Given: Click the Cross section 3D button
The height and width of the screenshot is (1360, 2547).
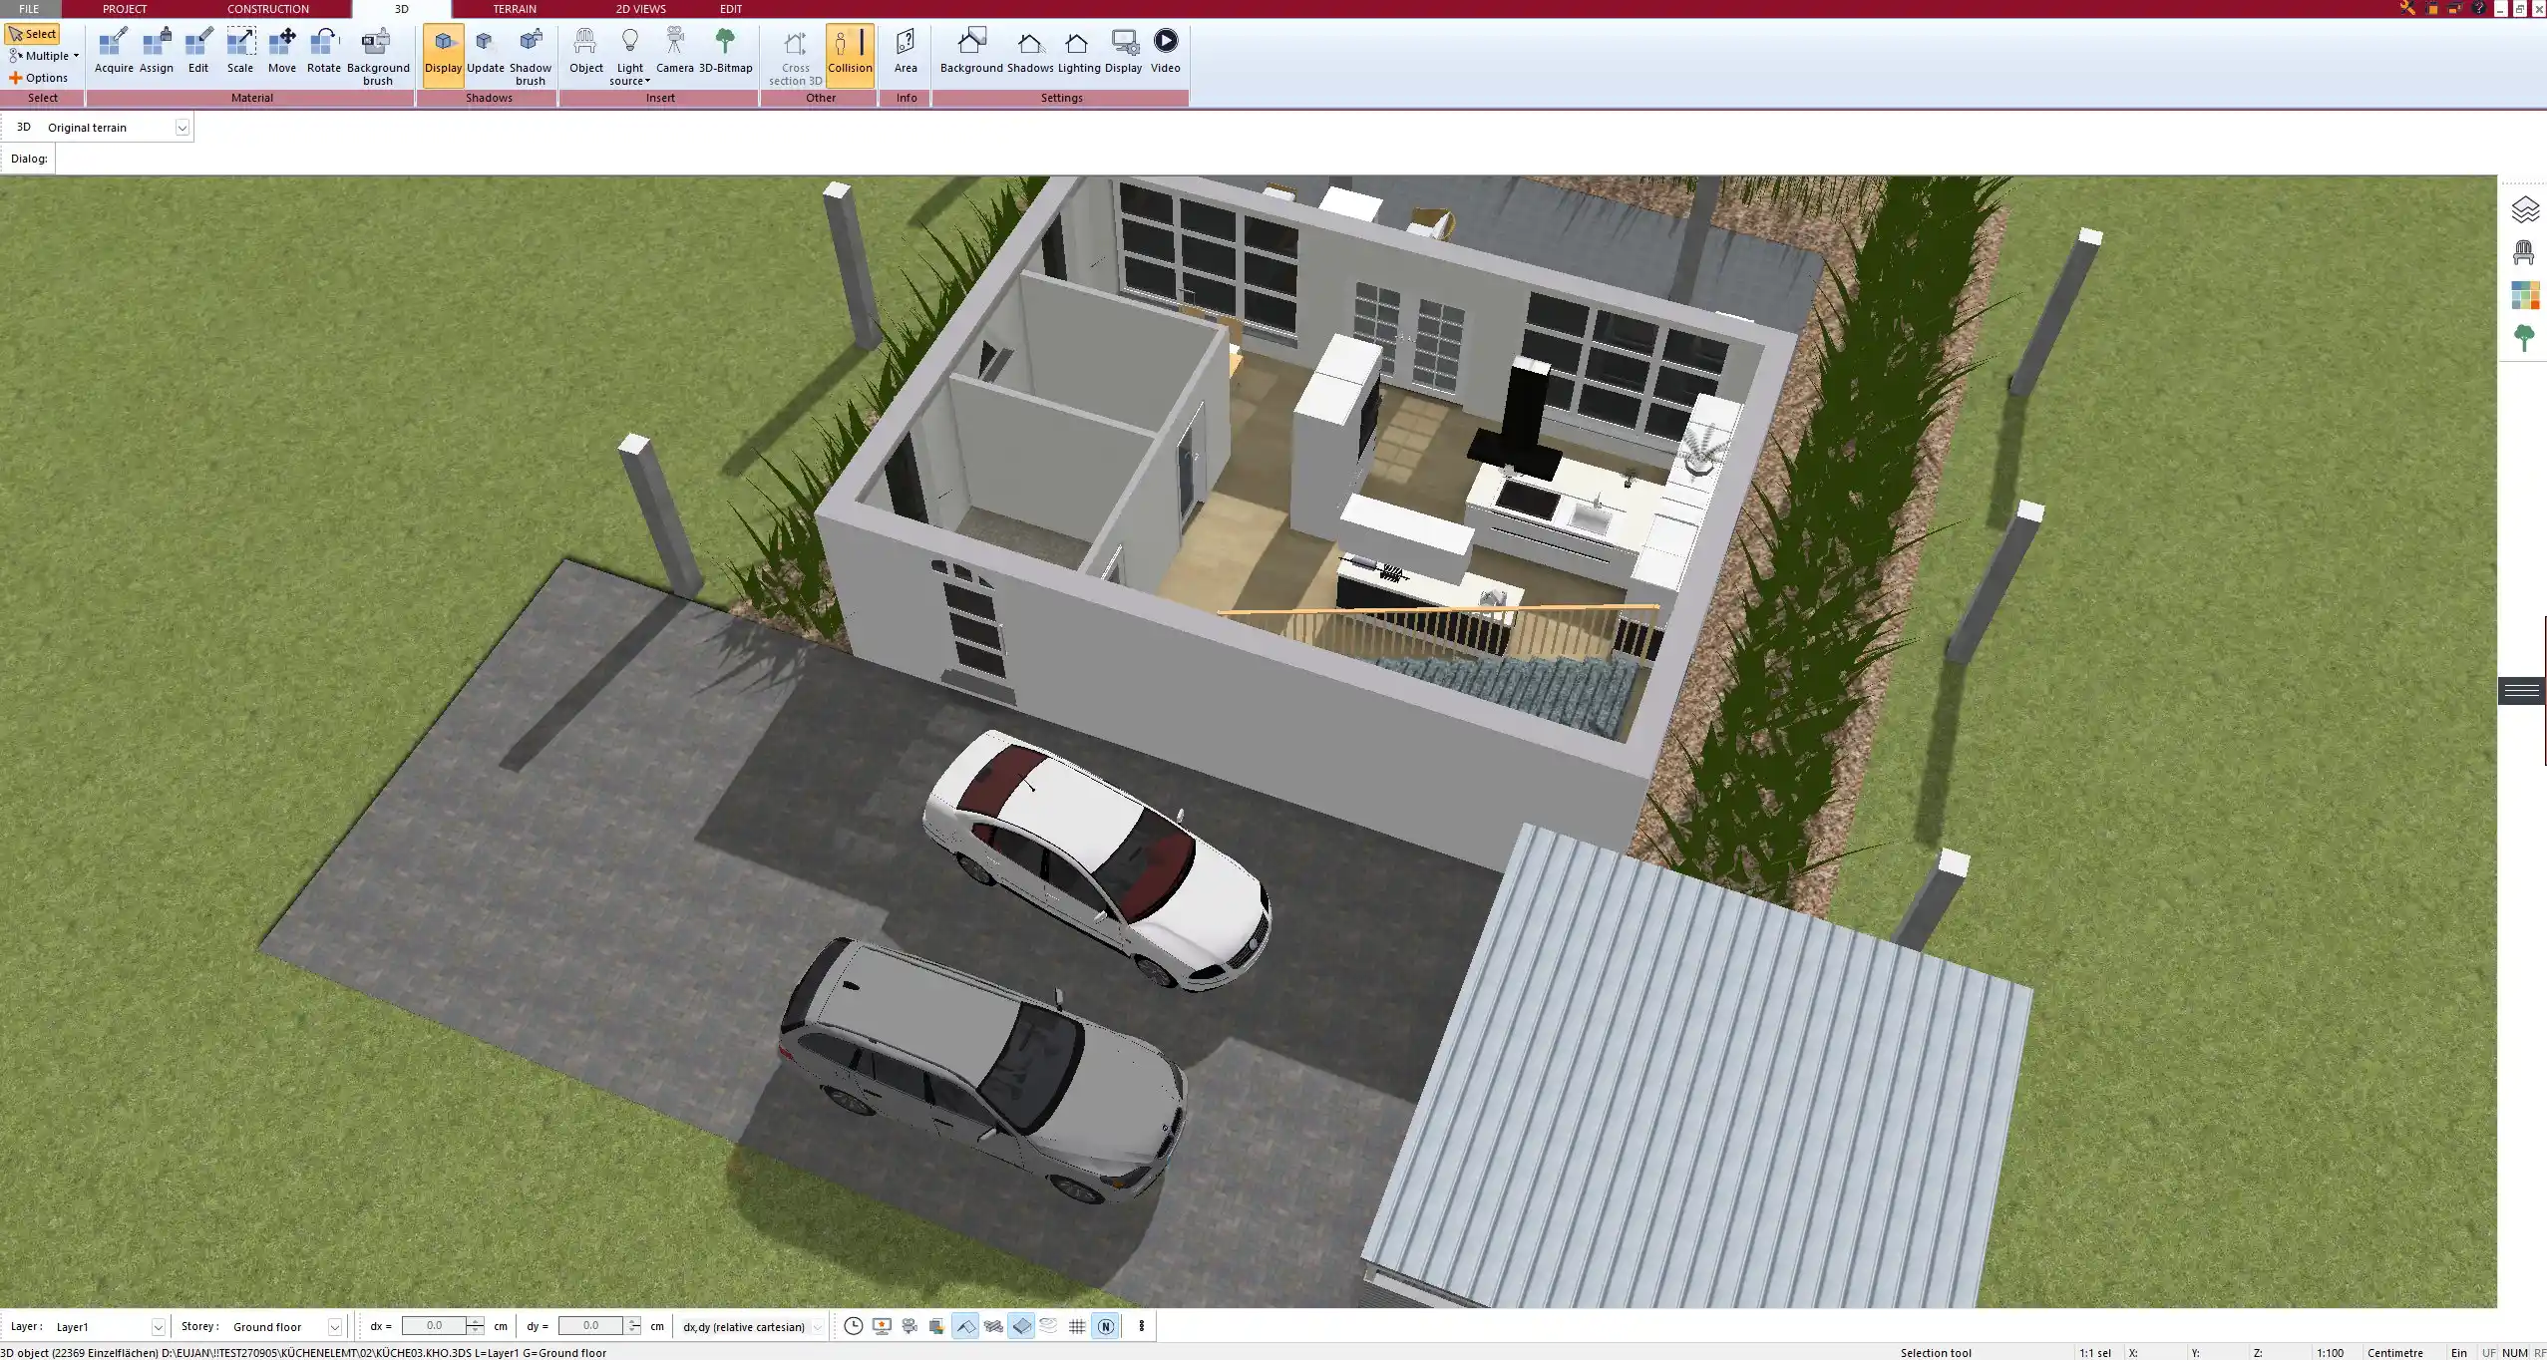Looking at the screenshot, I should pyautogui.click(x=796, y=57).
